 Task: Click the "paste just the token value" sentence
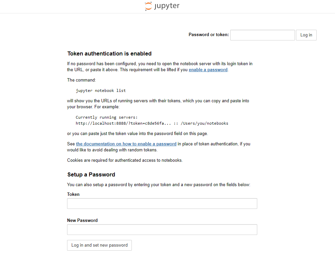(x=137, y=134)
